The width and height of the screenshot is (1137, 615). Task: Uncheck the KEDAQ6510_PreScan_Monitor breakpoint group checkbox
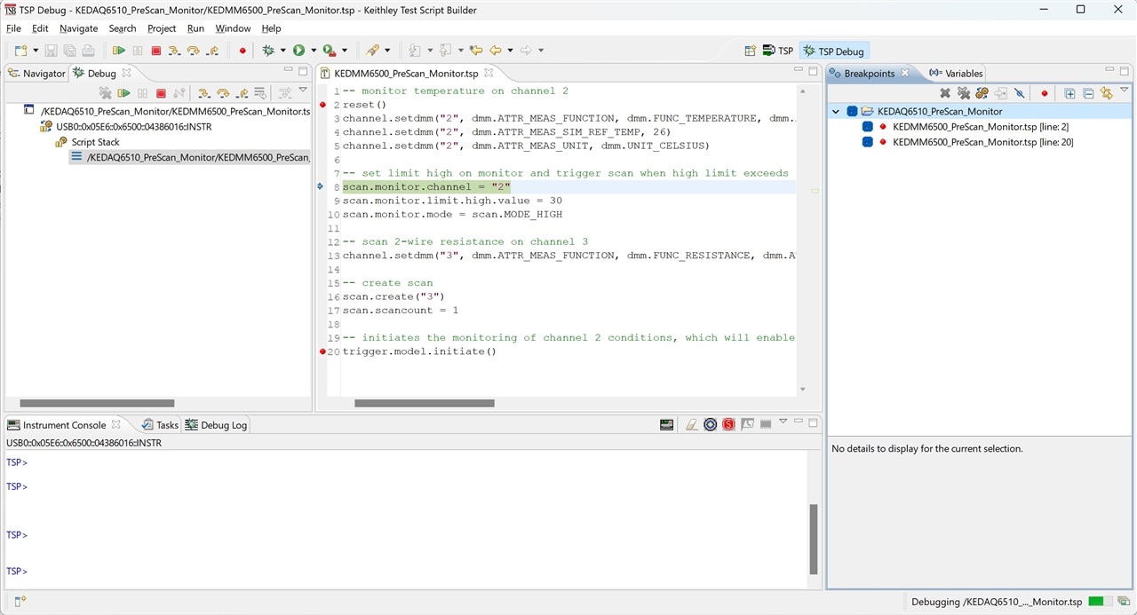pyautogui.click(x=852, y=112)
